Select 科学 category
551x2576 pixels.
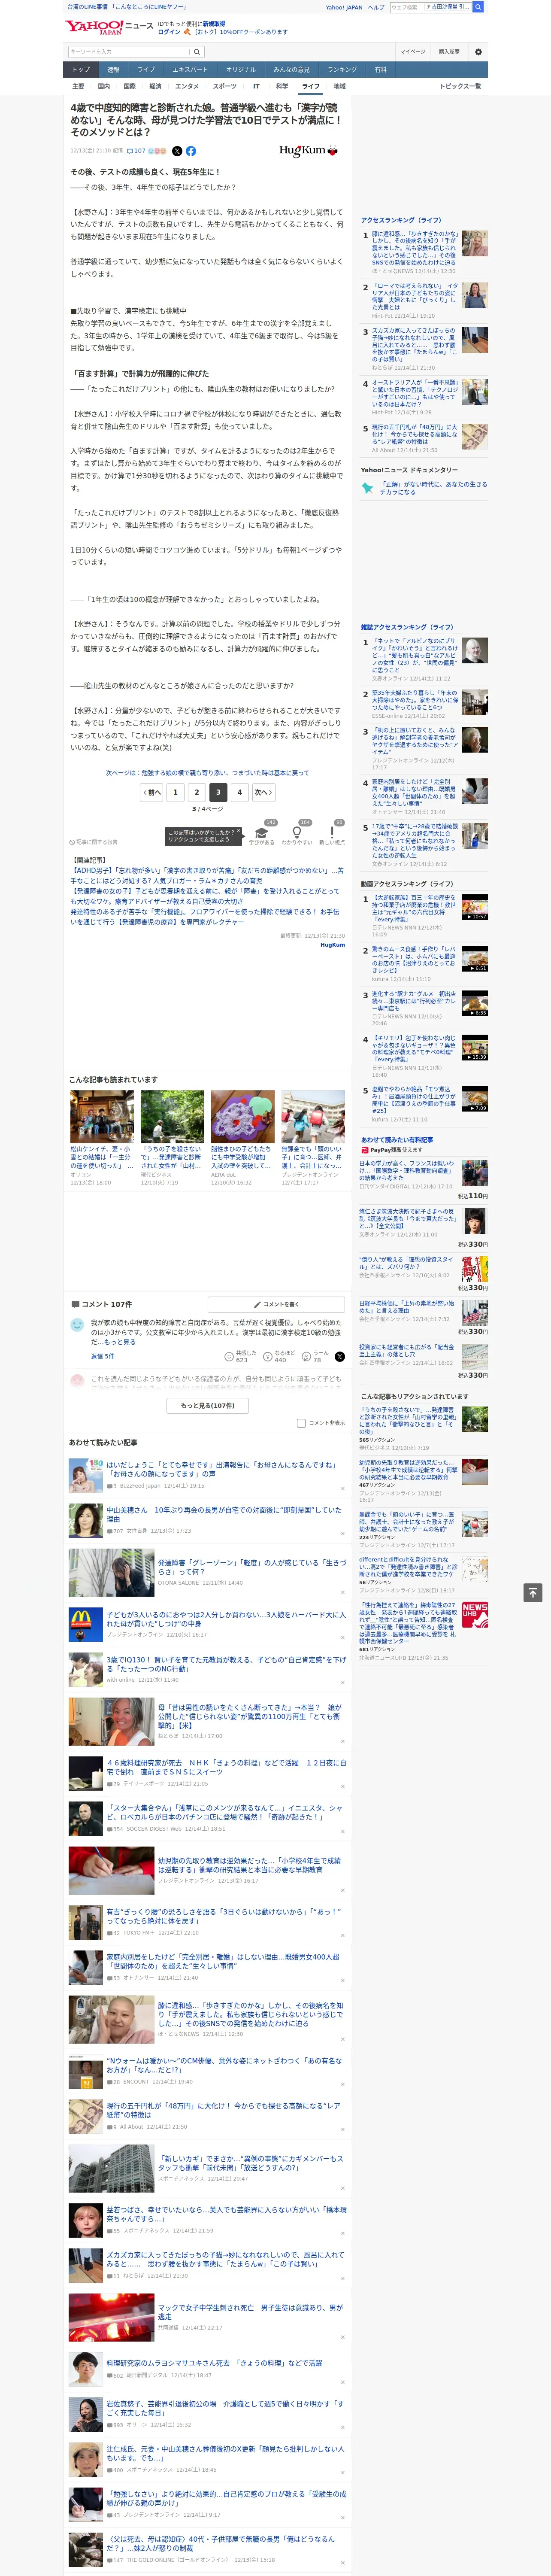(282, 86)
